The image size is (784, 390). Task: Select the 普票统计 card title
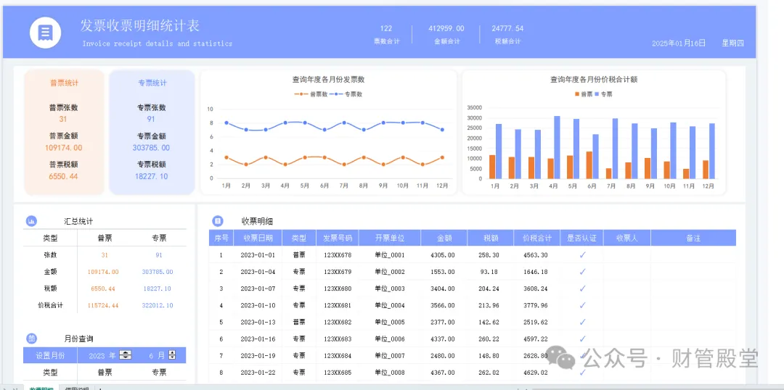(x=63, y=83)
